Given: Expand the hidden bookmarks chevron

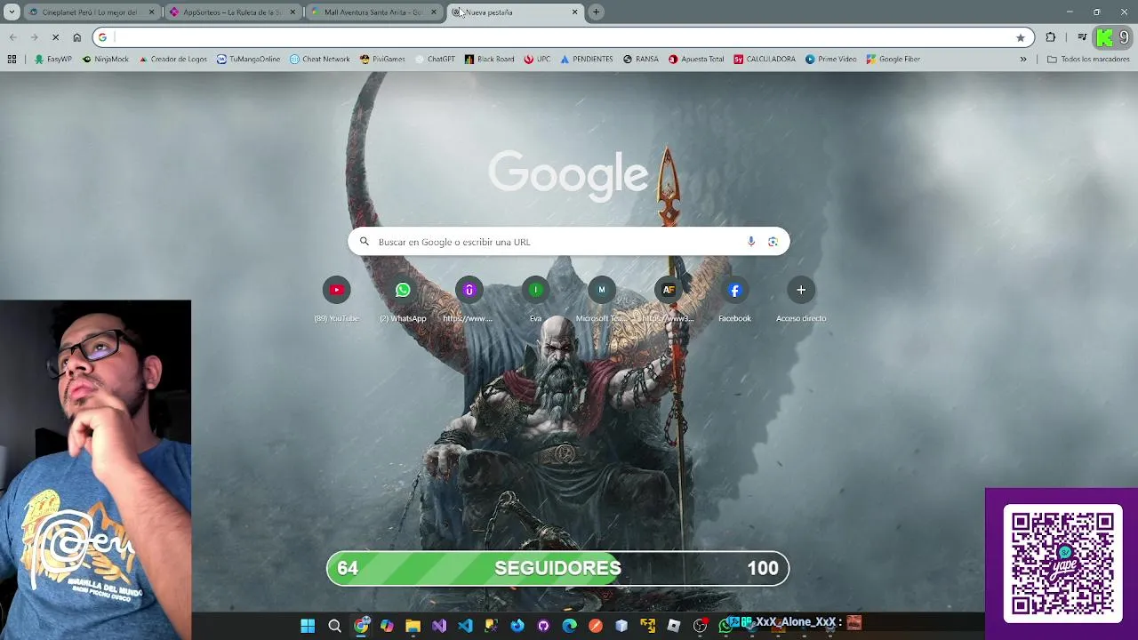Looking at the screenshot, I should coord(1023,60).
